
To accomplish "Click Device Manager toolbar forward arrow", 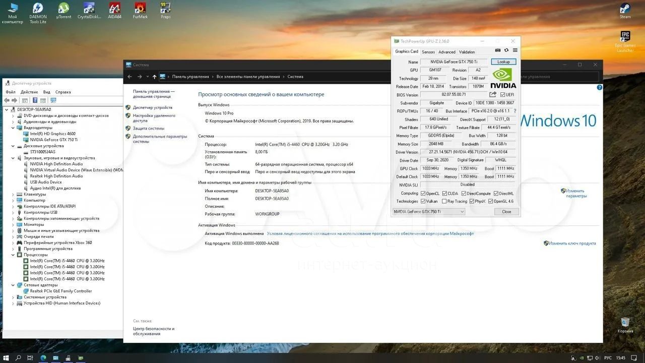I will (15, 100).
